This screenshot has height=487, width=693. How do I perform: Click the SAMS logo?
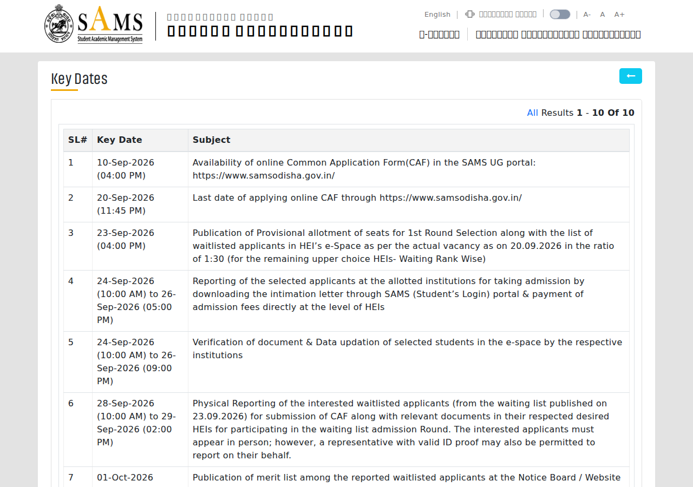[110, 25]
